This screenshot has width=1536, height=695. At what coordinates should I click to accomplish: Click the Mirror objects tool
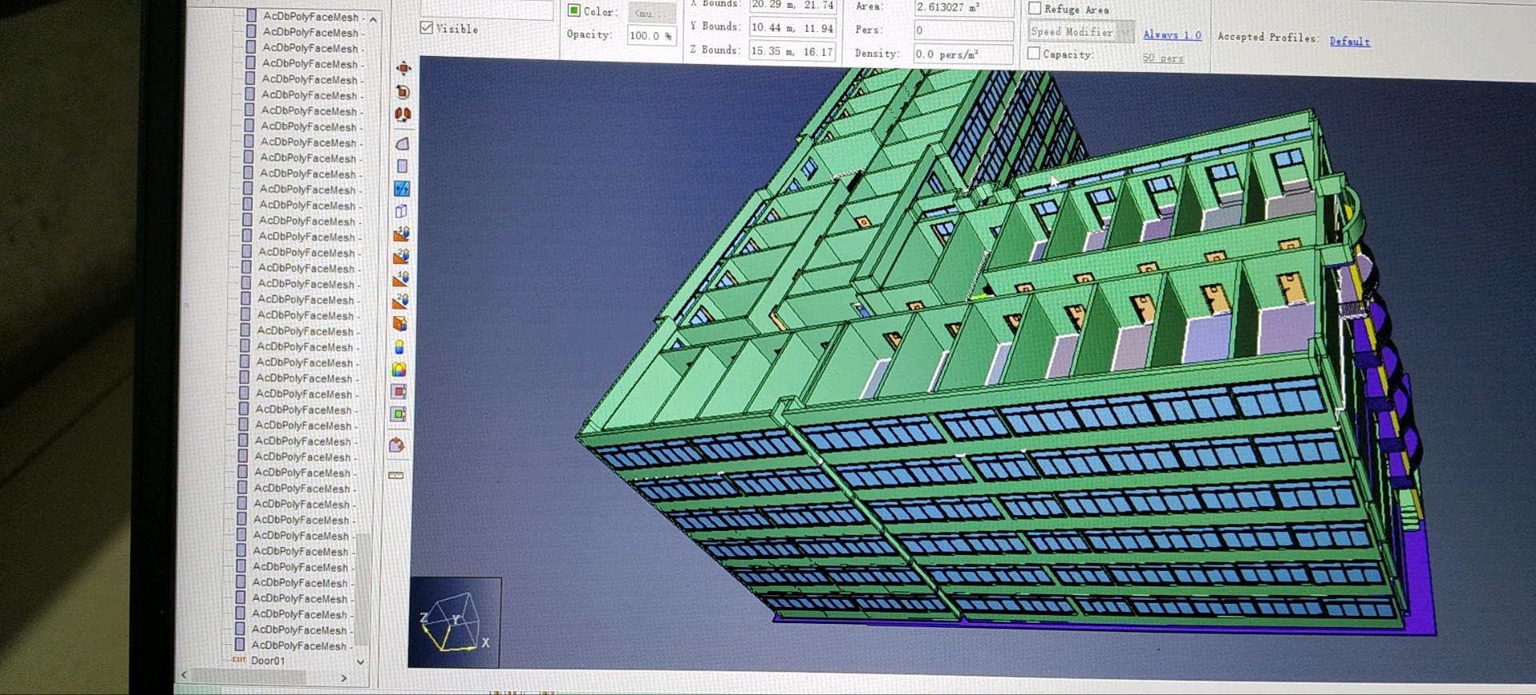tap(403, 114)
